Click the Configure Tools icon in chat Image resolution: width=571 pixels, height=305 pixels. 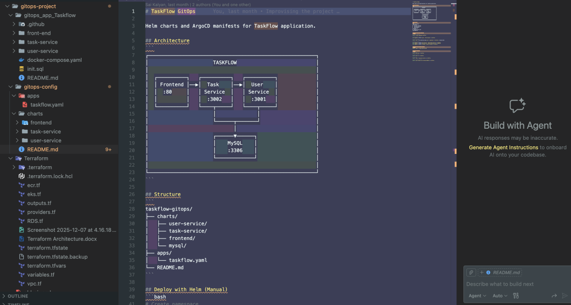pos(516,295)
